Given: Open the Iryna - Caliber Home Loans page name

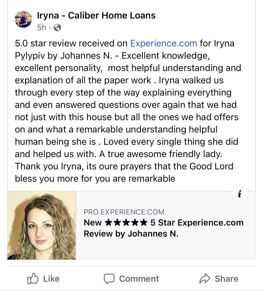Looking at the screenshot, I should pyautogui.click(x=96, y=15).
